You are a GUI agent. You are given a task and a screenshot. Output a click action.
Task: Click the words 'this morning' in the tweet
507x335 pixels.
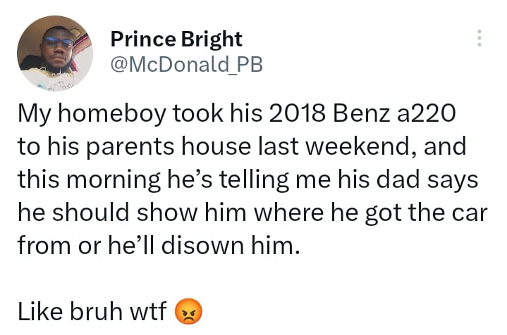[x=83, y=179]
